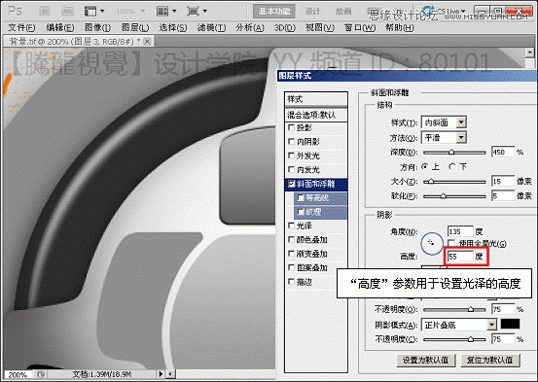Screen dimensions: 538x382
Task: Switch to 绘画 workspace
Action: [x=343, y=12]
